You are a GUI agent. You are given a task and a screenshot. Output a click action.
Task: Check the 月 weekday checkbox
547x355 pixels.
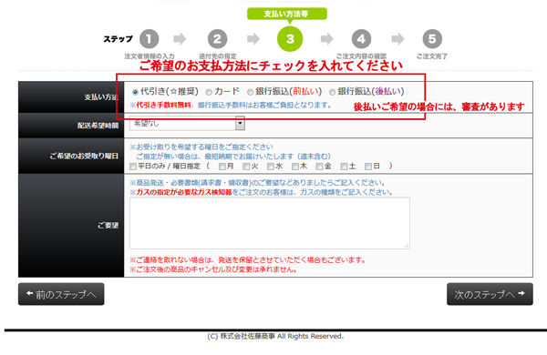(222, 167)
